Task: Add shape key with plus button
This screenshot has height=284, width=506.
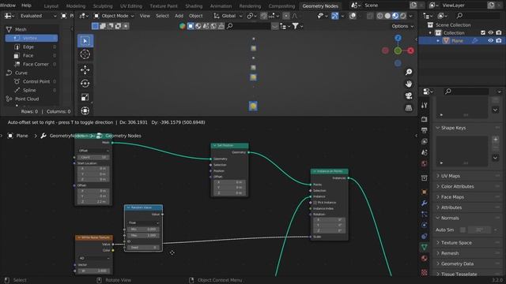Action: point(496,140)
